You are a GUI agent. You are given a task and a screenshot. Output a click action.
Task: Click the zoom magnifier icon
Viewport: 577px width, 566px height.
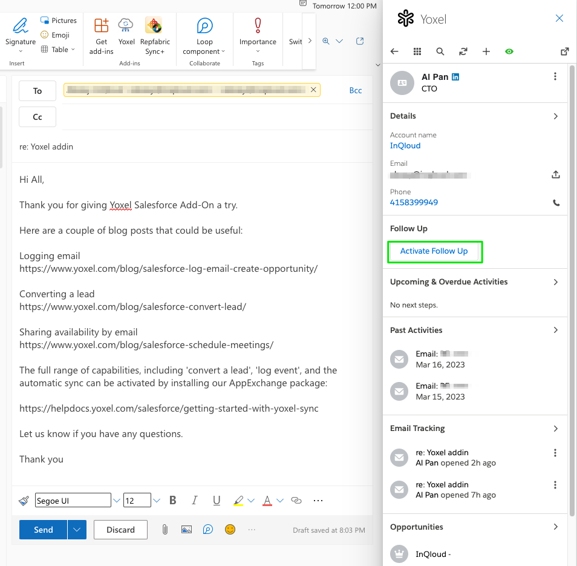click(325, 41)
